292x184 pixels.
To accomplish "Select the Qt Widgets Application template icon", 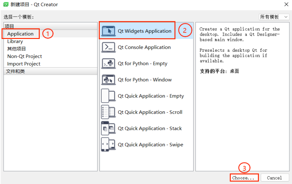I will coord(108,31).
